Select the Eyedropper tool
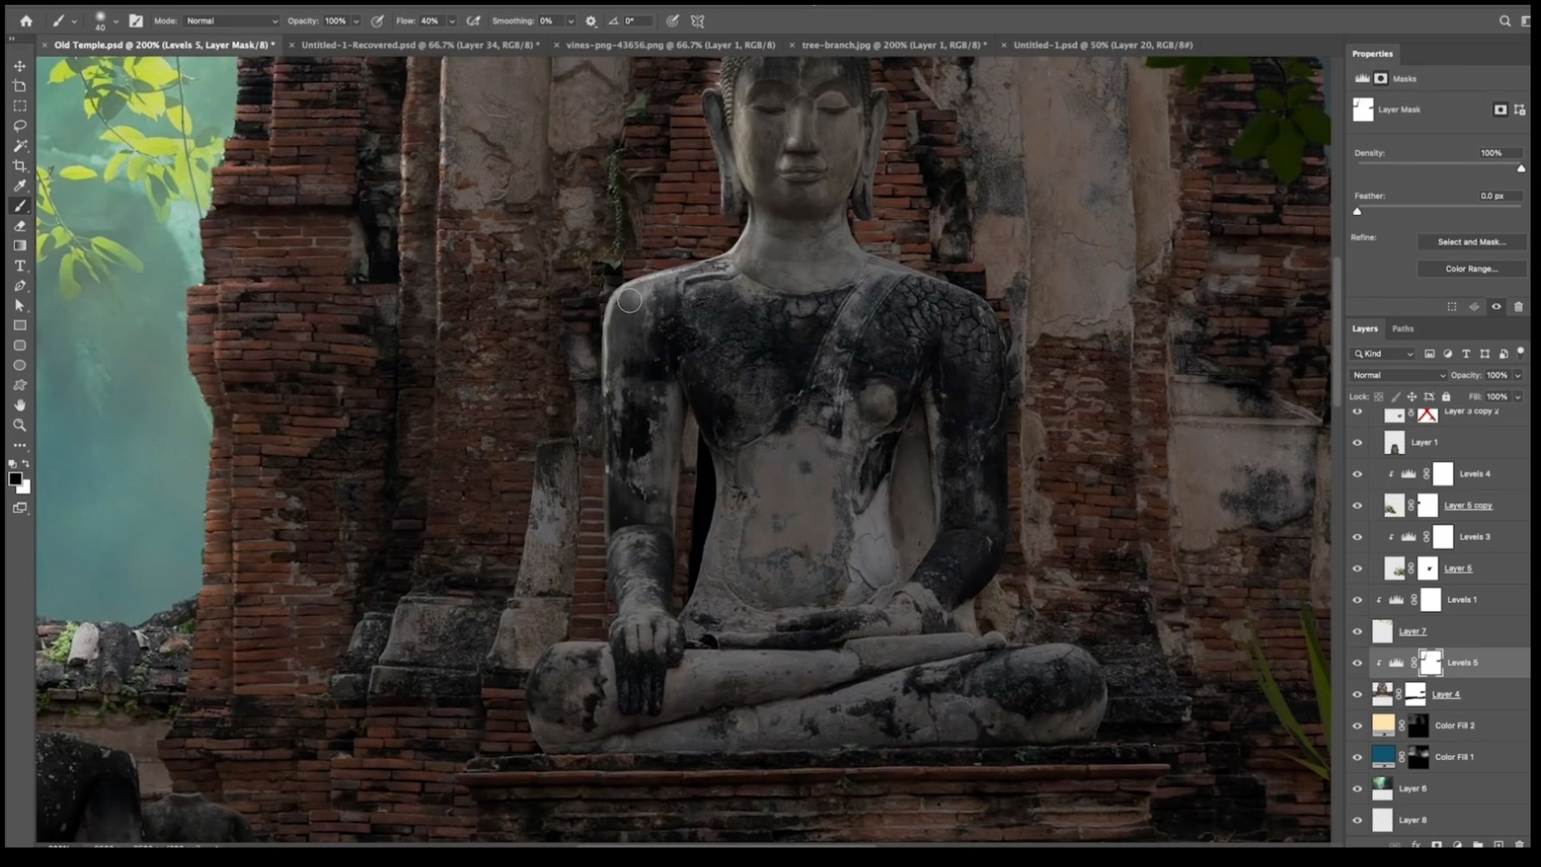1541x867 pixels. [x=20, y=185]
